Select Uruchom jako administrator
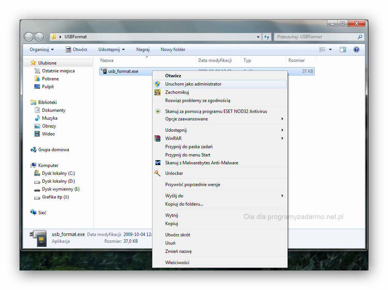This screenshot has height=290, width=388. click(220, 84)
